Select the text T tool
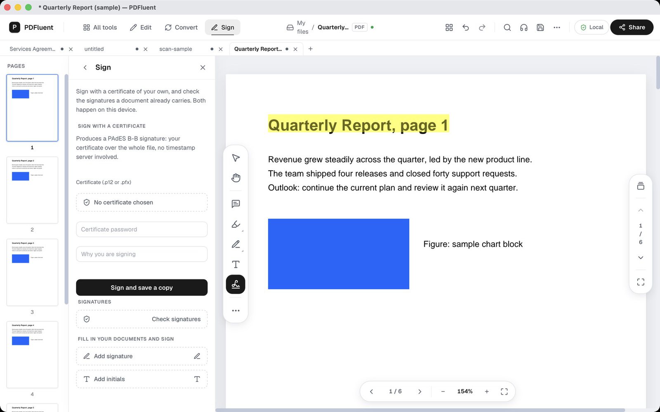 236,265
